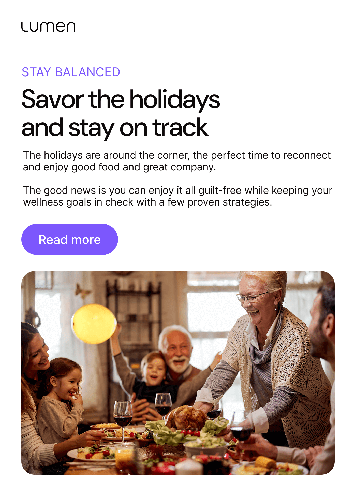Click the glass of orange juice
The height and width of the screenshot is (496, 356).
[125, 458]
